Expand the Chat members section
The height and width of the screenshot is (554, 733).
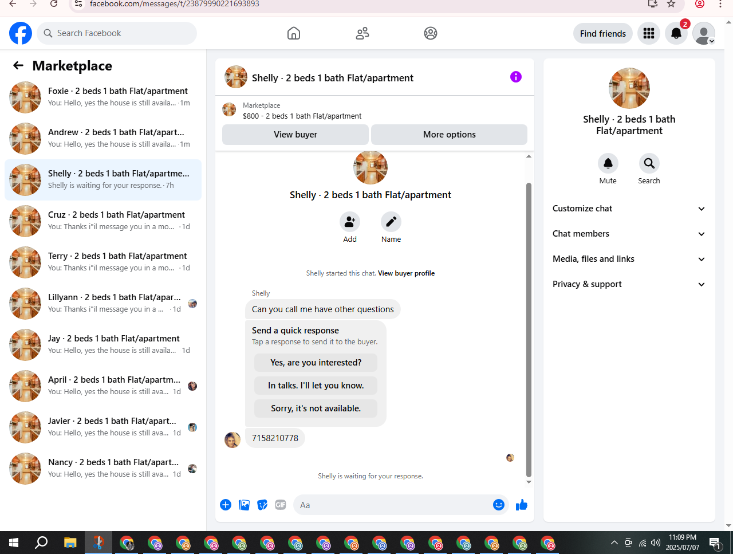point(629,234)
